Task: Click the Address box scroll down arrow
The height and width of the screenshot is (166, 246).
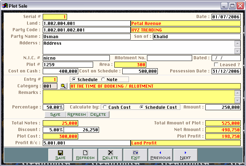Action: click(237, 51)
